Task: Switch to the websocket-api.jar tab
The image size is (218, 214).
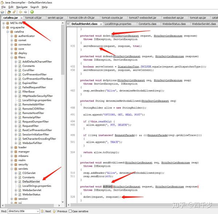Action: click(x=173, y=18)
